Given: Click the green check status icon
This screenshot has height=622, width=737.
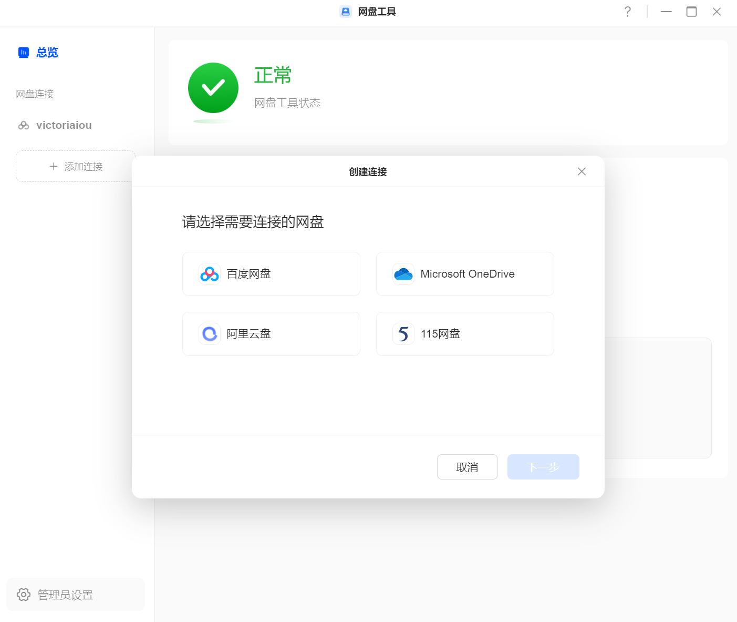Looking at the screenshot, I should [x=213, y=88].
